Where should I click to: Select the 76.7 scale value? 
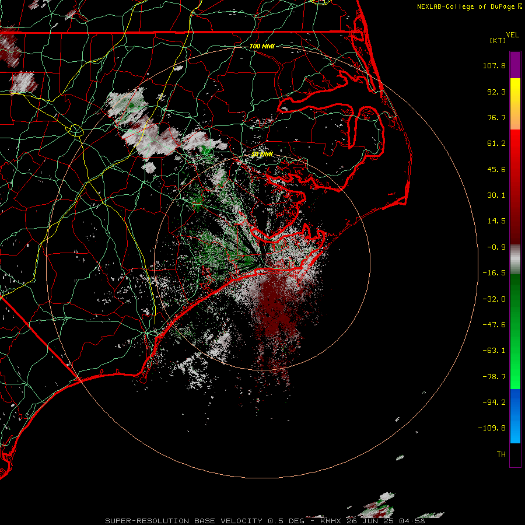coord(496,117)
